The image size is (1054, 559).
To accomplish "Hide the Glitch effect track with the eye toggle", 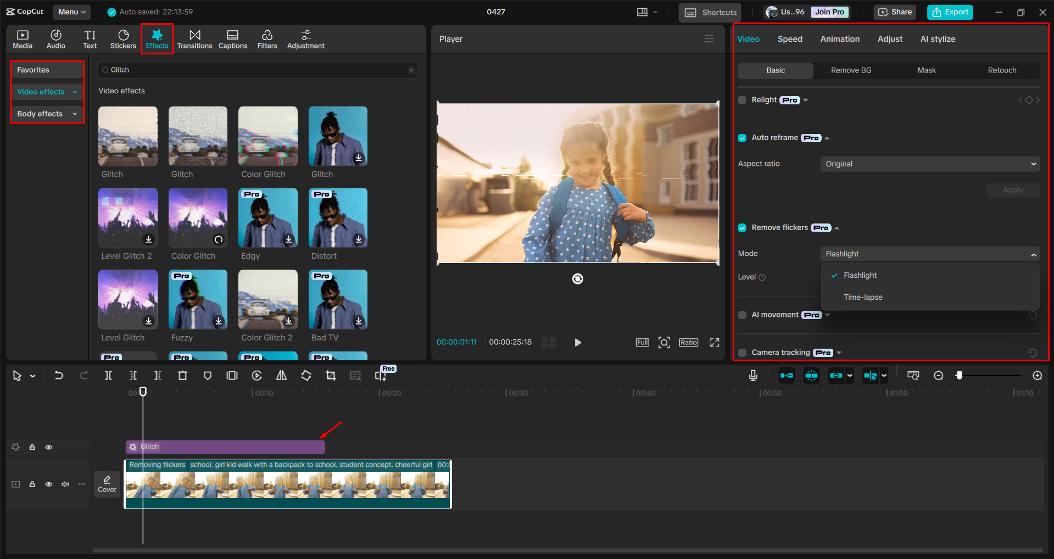I will coord(48,447).
